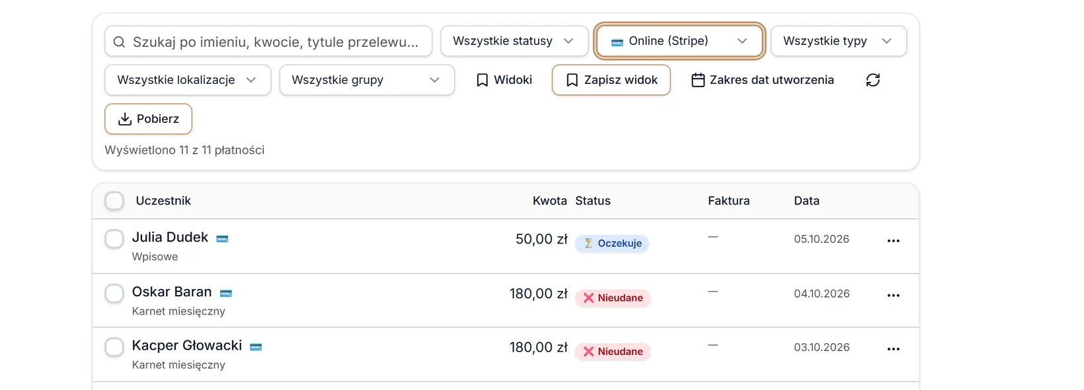
Task: Click the magnifier icon in the search box
Action: pyautogui.click(x=119, y=42)
